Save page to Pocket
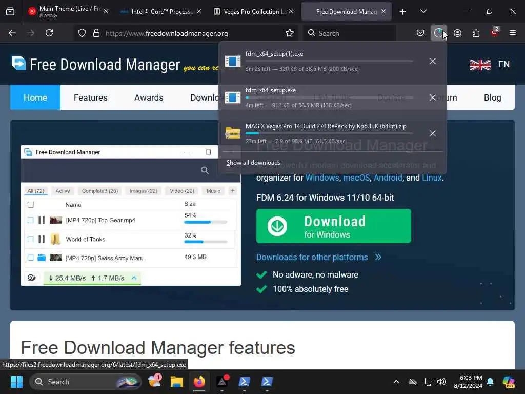 [420, 33]
